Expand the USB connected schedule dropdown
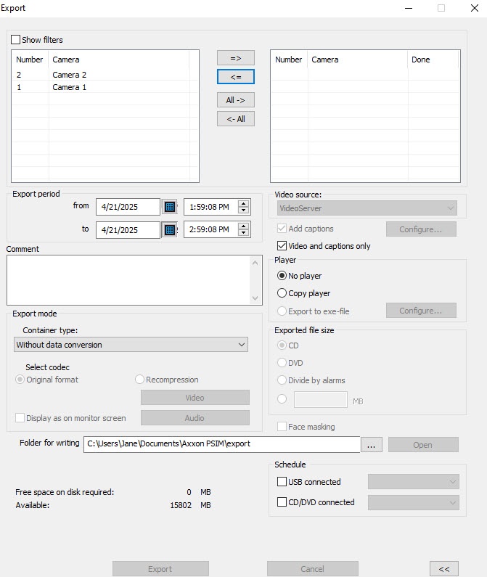The width and height of the screenshot is (487, 577). tap(414, 482)
